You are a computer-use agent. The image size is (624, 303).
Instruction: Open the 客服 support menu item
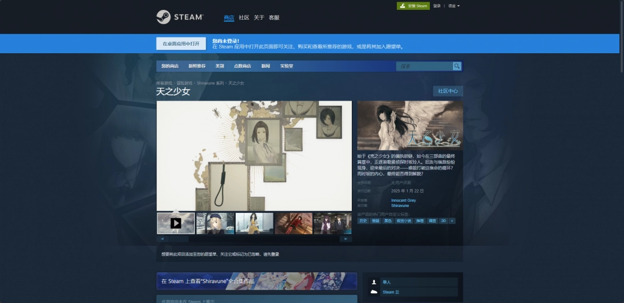[x=274, y=17]
